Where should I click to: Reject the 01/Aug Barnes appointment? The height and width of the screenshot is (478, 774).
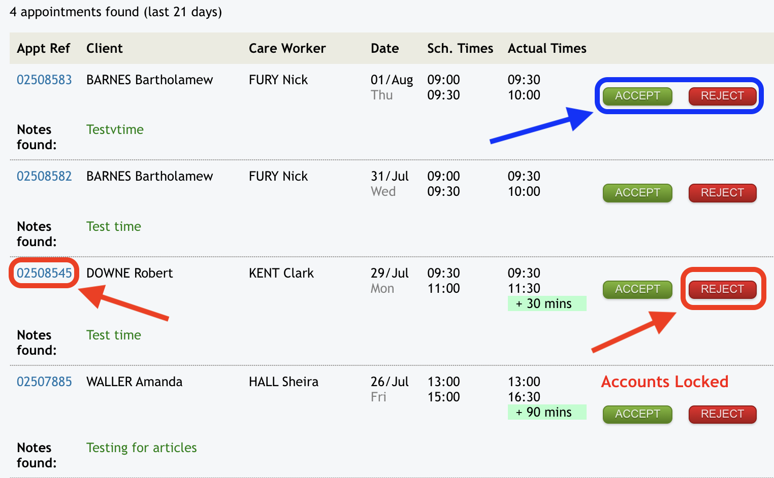[722, 96]
